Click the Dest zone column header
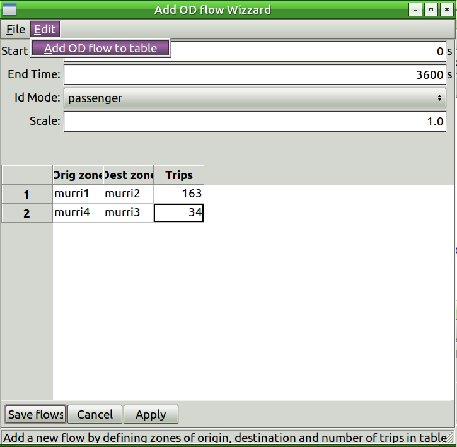The width and height of the screenshot is (457, 447). [x=128, y=175]
